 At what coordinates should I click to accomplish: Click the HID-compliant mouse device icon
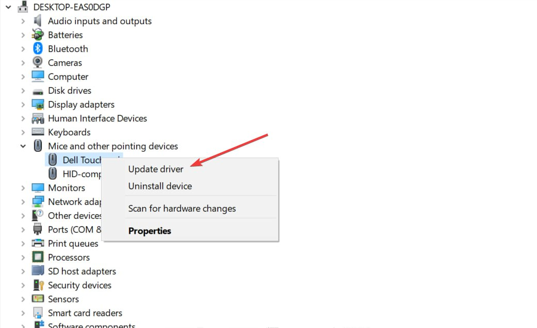click(x=53, y=174)
